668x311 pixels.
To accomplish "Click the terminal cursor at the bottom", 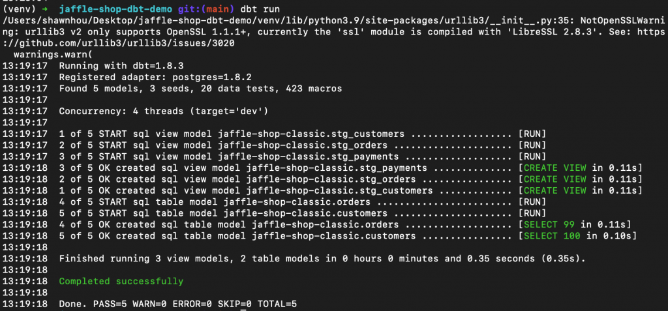I will pos(243,310).
